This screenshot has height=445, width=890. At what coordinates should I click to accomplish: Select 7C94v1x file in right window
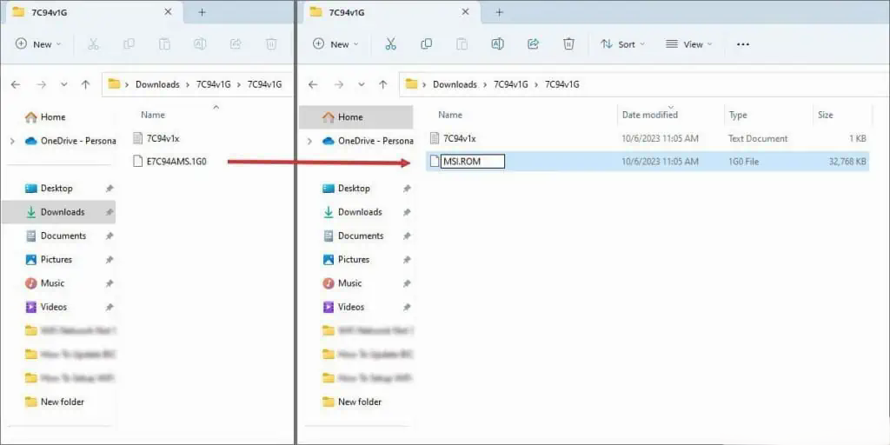453,138
